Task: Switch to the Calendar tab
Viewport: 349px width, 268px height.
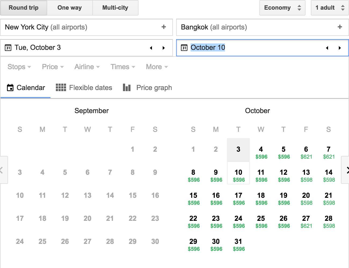Action: click(26, 88)
